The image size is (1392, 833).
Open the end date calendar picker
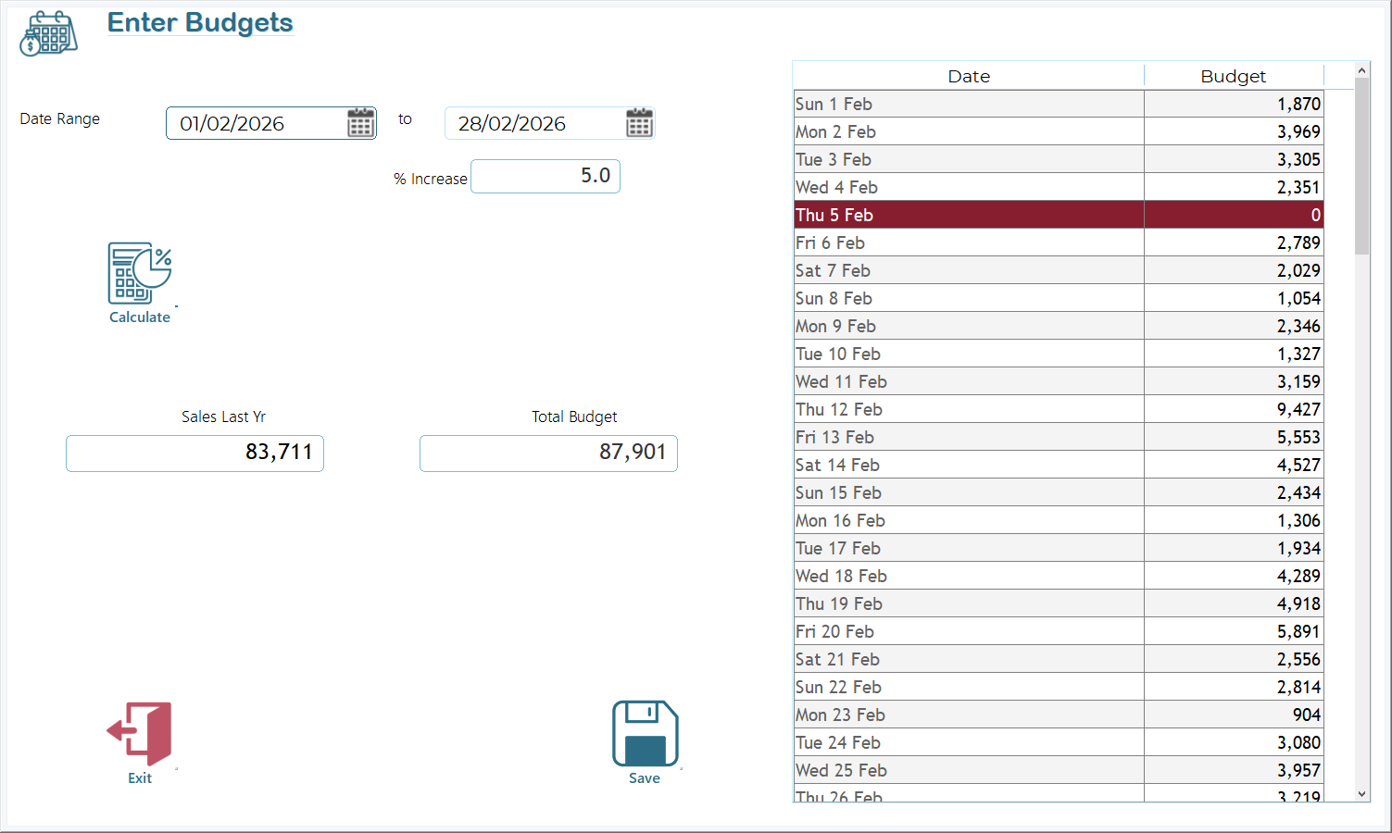pyautogui.click(x=639, y=123)
